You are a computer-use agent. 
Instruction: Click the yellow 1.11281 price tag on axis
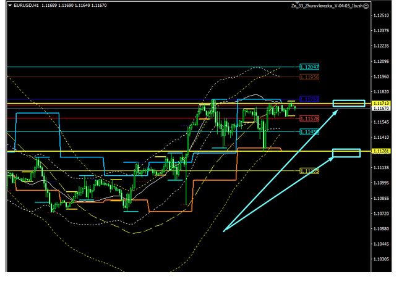[381, 151]
